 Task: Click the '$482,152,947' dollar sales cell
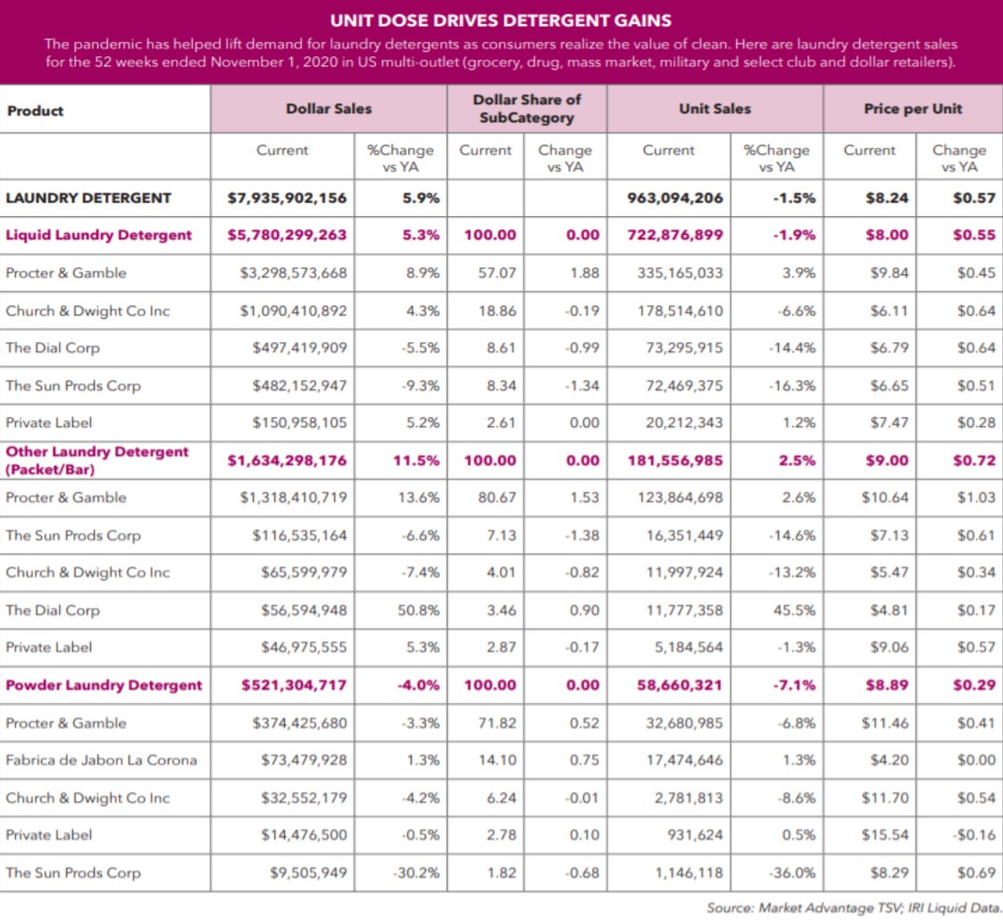coord(299,386)
